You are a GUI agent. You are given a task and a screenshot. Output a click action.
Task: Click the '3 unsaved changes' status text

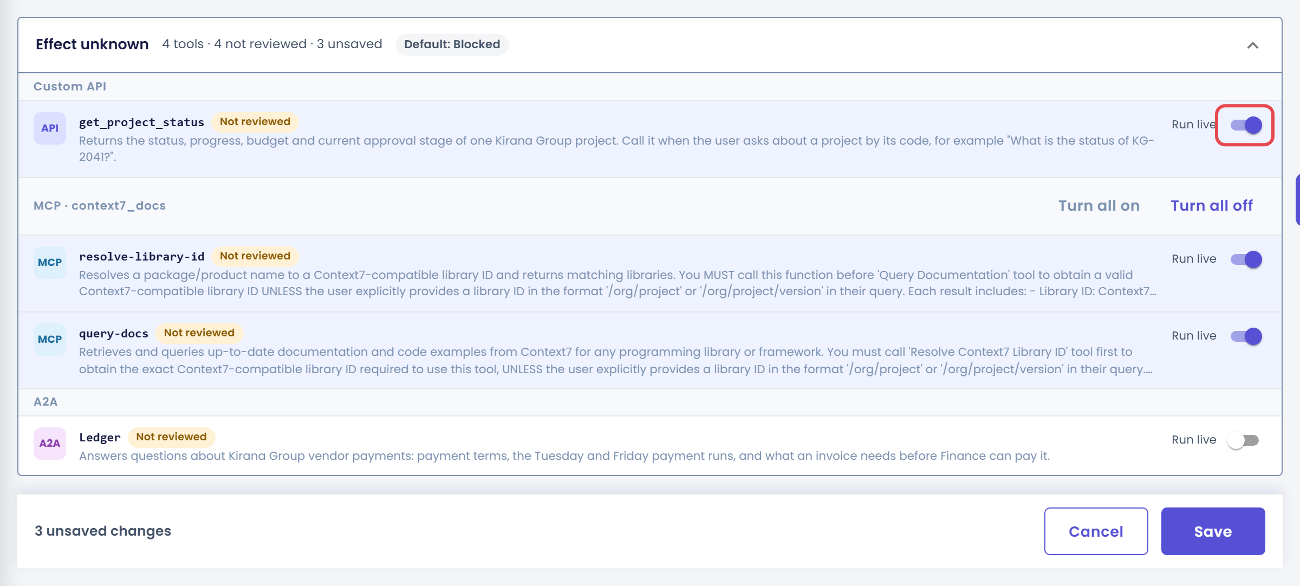[103, 531]
